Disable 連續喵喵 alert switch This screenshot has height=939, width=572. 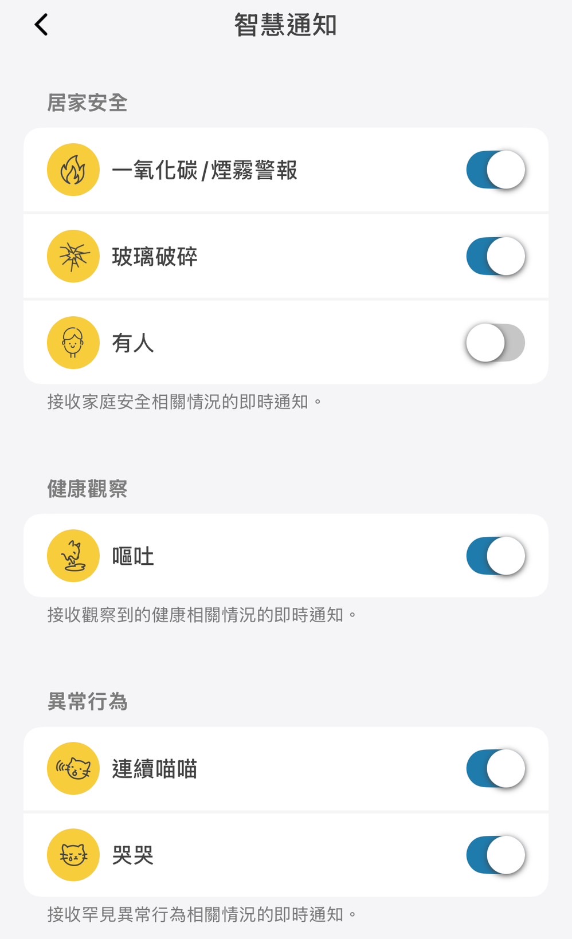pos(495,768)
